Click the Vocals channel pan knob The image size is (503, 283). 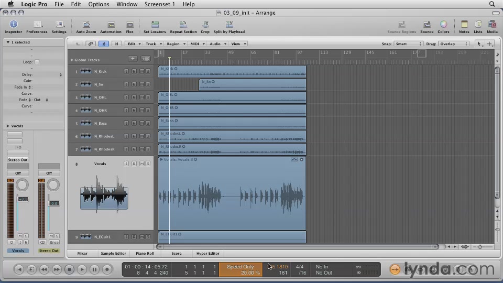pyautogui.click(x=22, y=185)
